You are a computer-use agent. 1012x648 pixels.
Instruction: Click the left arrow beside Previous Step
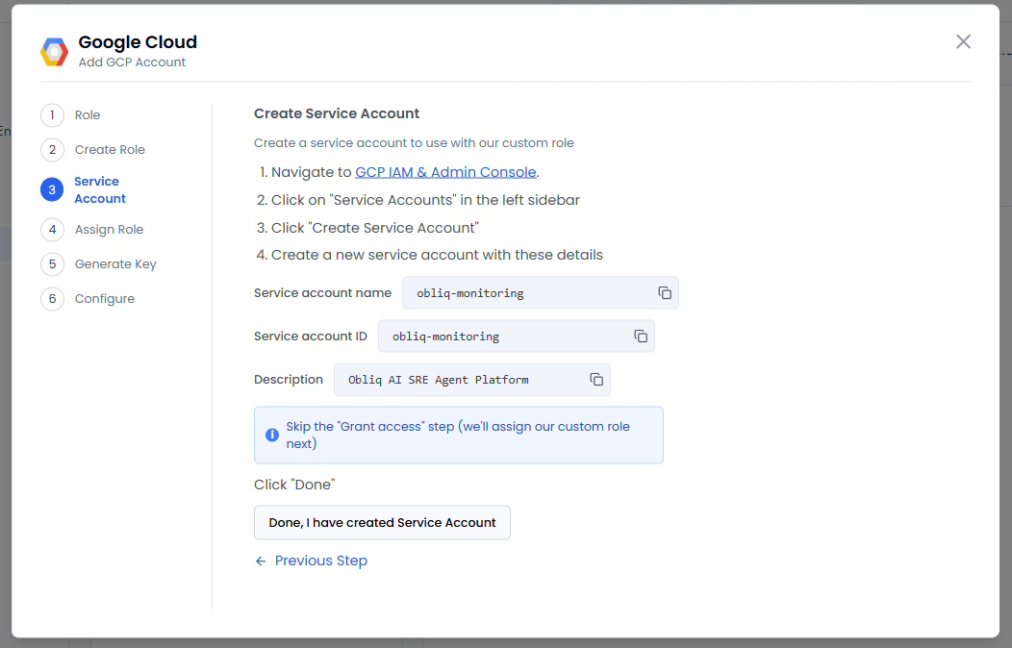[261, 561]
